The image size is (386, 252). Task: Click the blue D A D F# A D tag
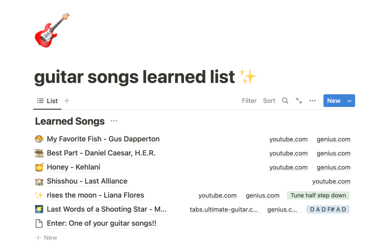click(x=328, y=209)
